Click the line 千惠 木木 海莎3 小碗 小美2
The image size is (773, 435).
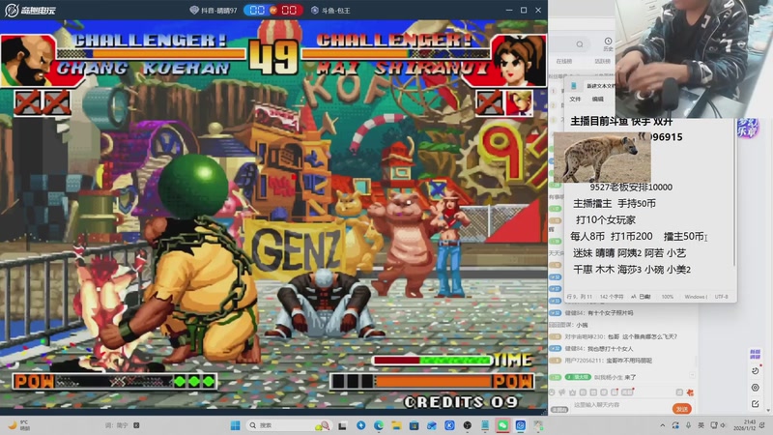632,270
